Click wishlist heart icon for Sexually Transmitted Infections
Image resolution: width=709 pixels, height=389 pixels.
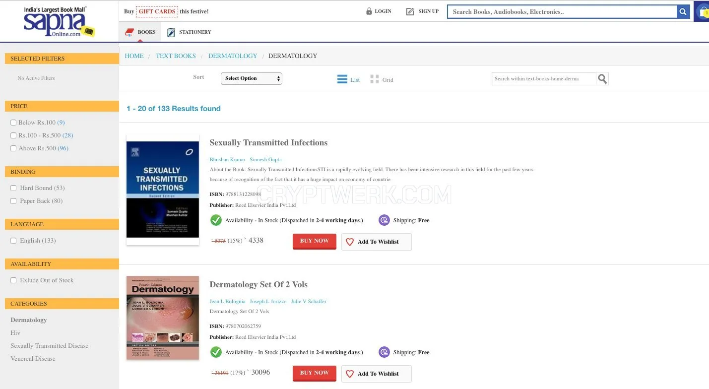tap(350, 242)
